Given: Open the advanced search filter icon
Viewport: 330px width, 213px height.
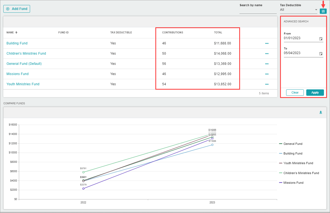Looking at the screenshot, I should [x=323, y=11].
